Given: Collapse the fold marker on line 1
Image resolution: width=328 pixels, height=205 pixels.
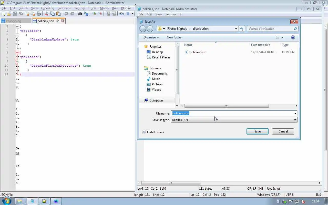Looking at the screenshot, I should tap(17, 26).
